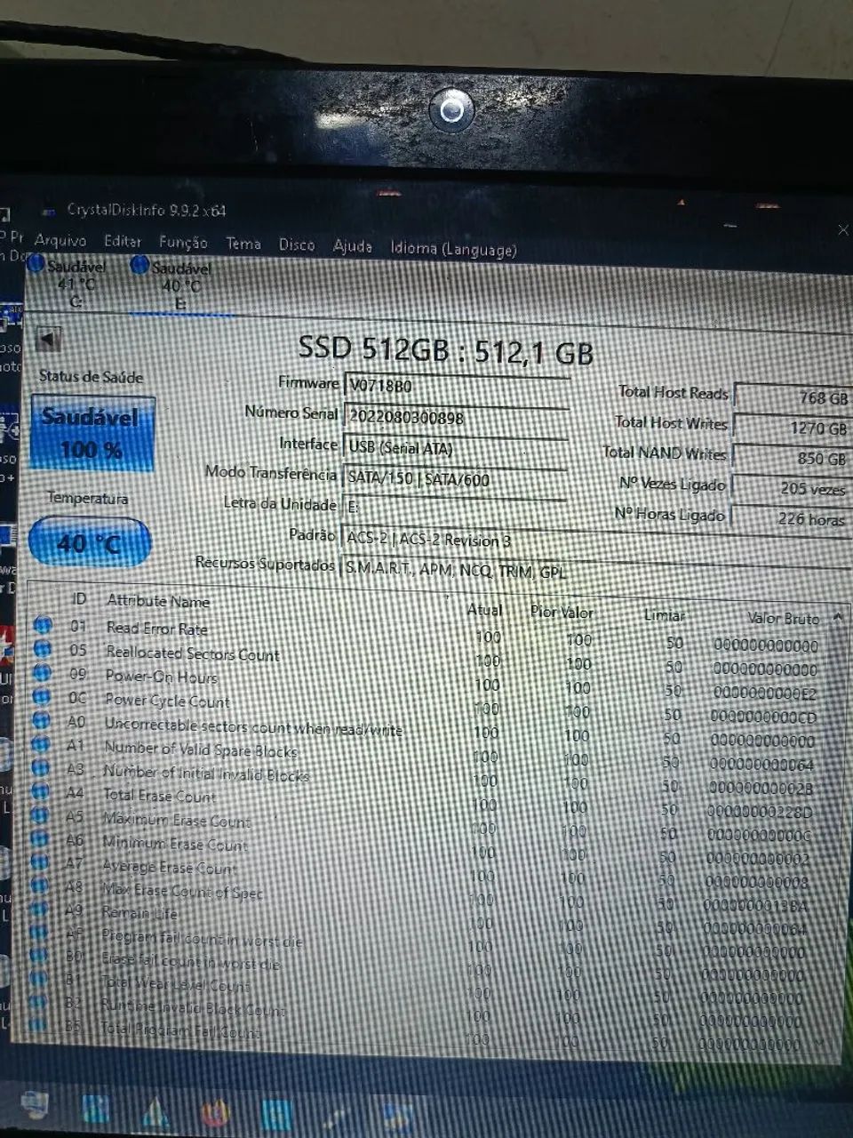Click the status circle for Uncorrectable sectors count row
The width and height of the screenshot is (853, 1138).
pos(42,720)
